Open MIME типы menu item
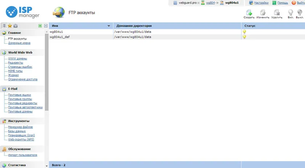The height and width of the screenshot is (168, 305). [x=15, y=71]
